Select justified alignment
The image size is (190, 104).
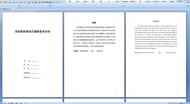(48, 2)
